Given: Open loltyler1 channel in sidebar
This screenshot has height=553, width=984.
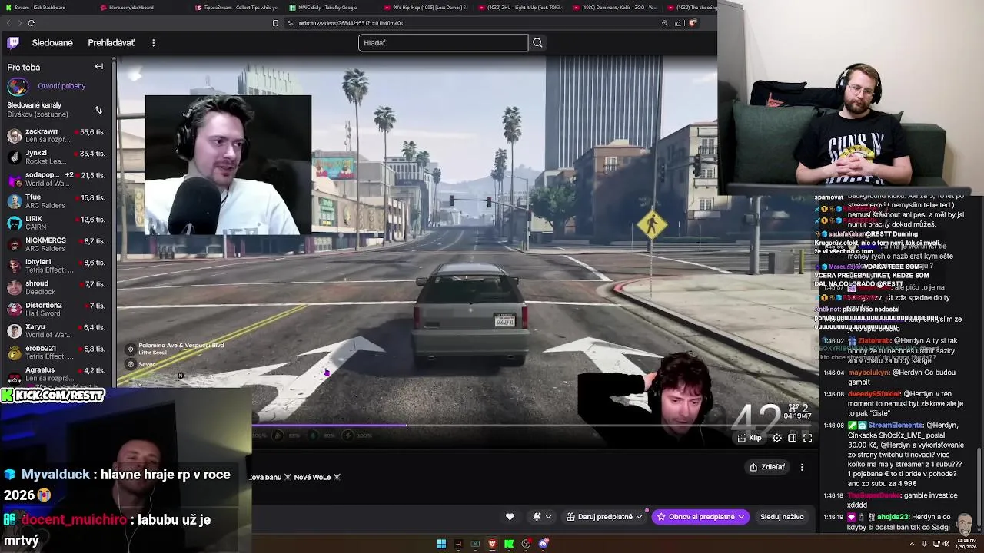Looking at the screenshot, I should [x=56, y=266].
